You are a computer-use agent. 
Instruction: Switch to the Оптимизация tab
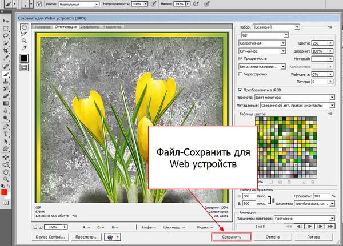tap(66, 27)
